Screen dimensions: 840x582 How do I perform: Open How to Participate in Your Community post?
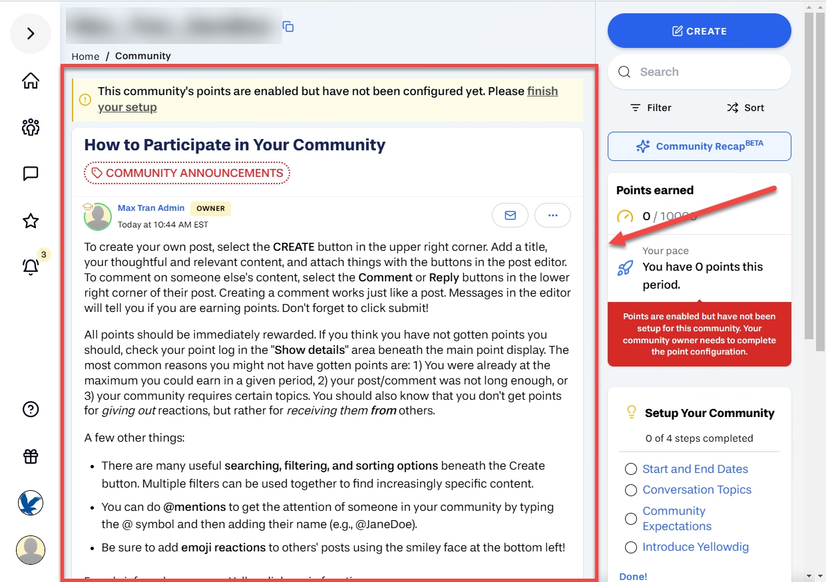(x=235, y=145)
